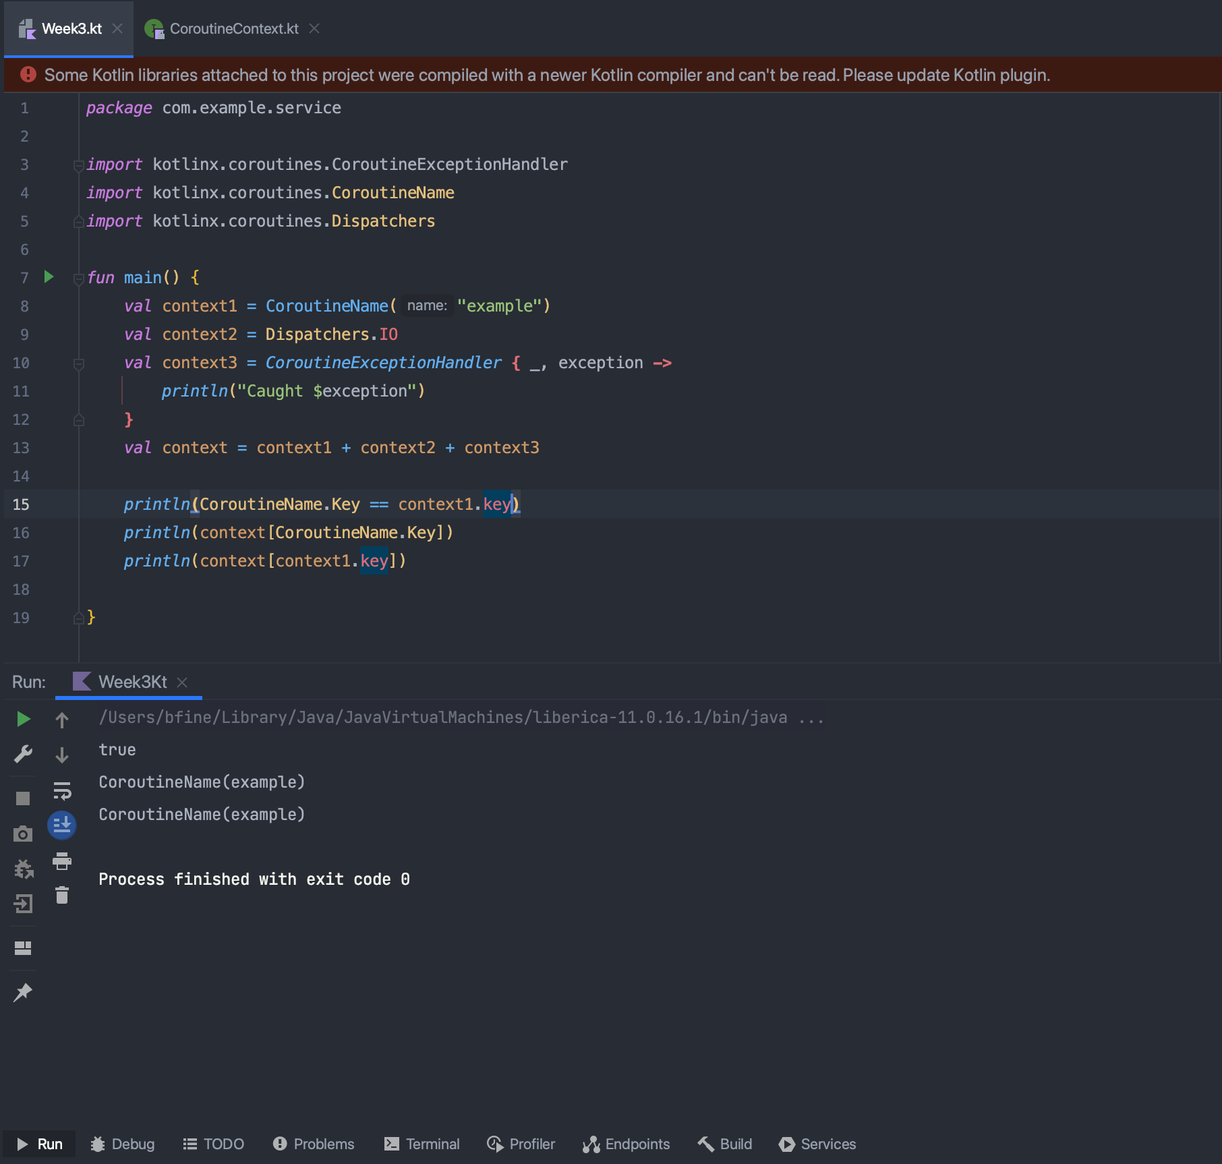
Task: Close the Week3Kt run tab
Action: point(182,682)
